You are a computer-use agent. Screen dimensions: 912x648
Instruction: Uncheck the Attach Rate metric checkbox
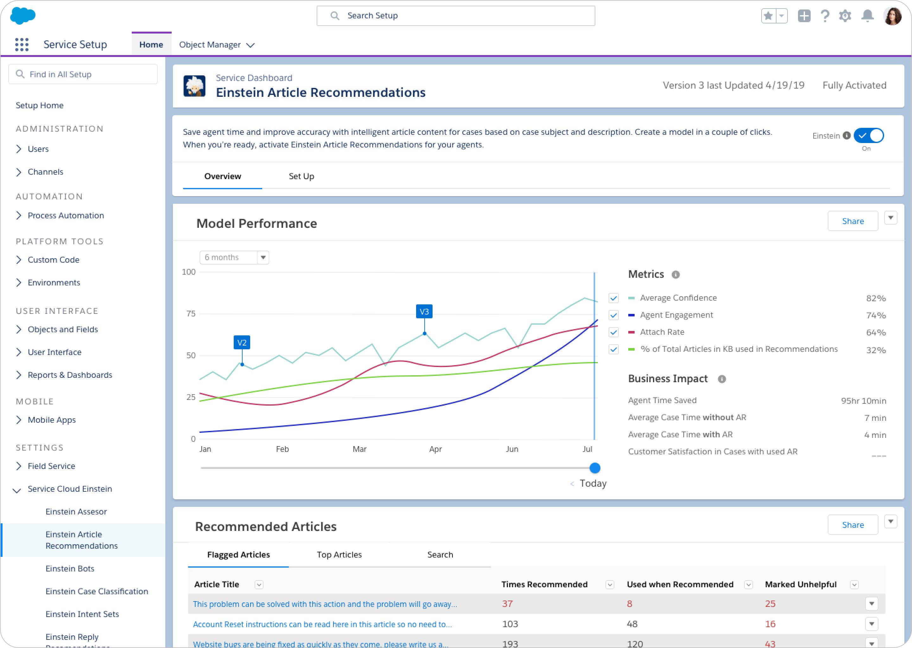[614, 332]
